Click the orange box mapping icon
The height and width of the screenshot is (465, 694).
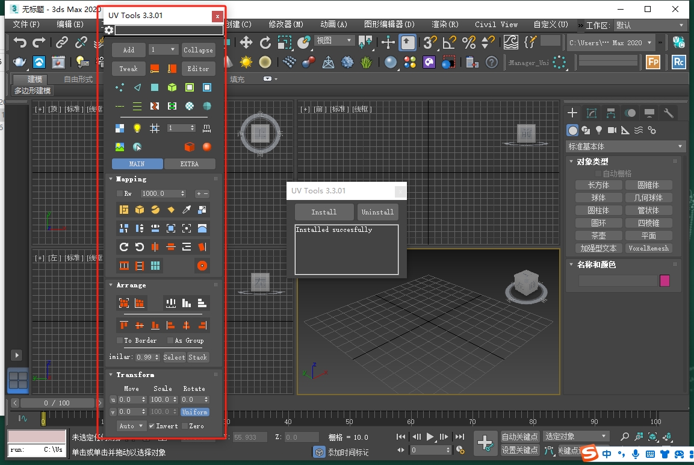(x=140, y=210)
